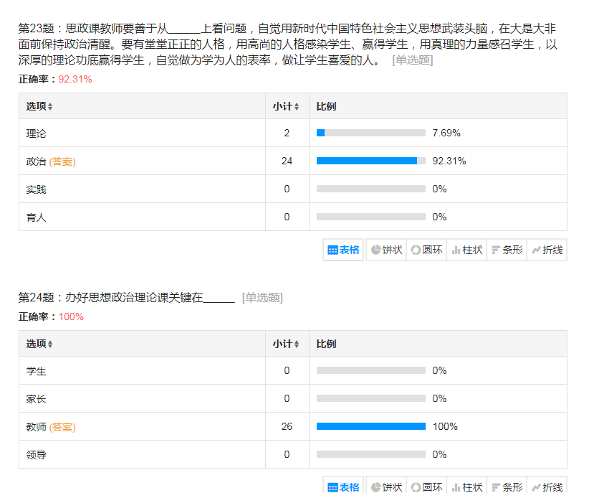The width and height of the screenshot is (594, 493).
Task: Click the 教师 answer option label
Action: click(x=37, y=427)
